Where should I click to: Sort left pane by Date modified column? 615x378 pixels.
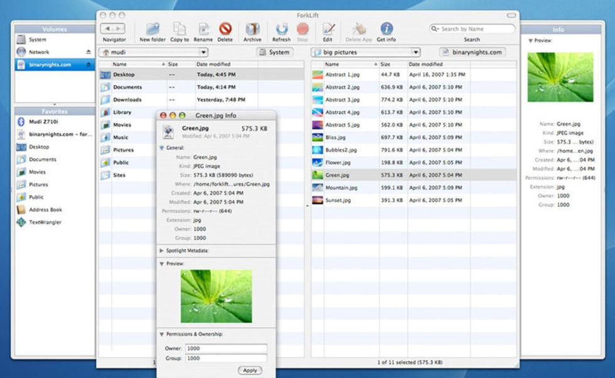click(x=213, y=64)
